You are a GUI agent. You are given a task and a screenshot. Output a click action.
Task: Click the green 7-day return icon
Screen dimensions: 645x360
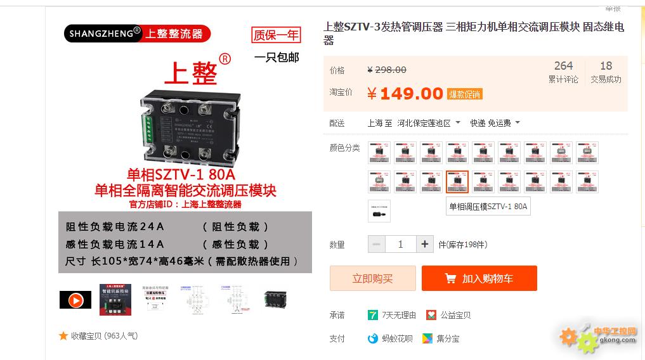(x=373, y=315)
